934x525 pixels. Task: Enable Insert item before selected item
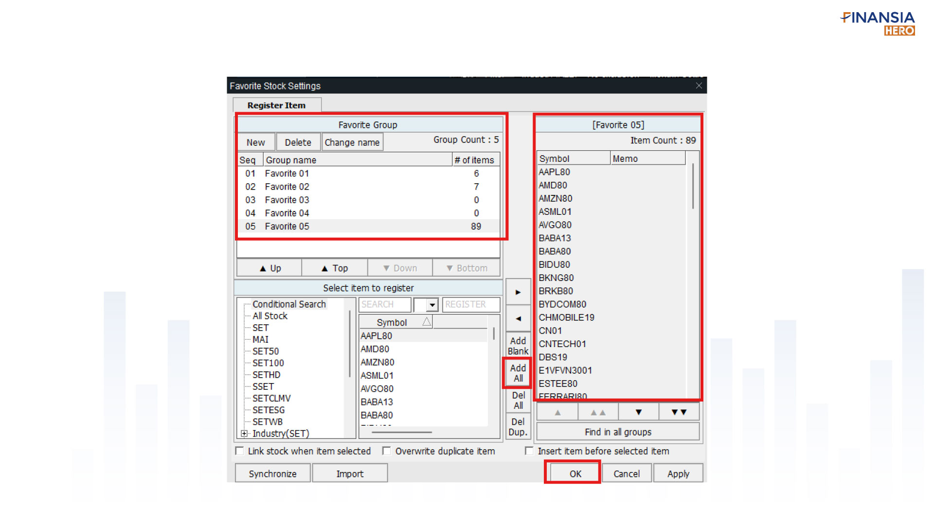click(x=529, y=451)
